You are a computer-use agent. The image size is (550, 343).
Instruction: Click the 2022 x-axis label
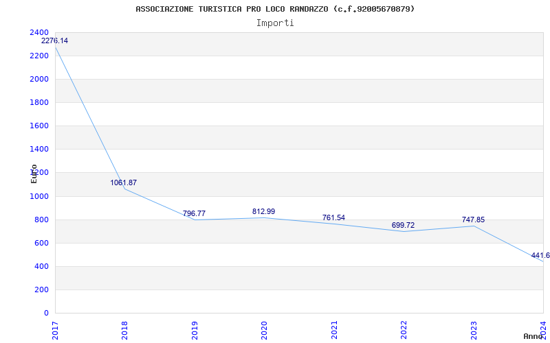pyautogui.click(x=404, y=330)
